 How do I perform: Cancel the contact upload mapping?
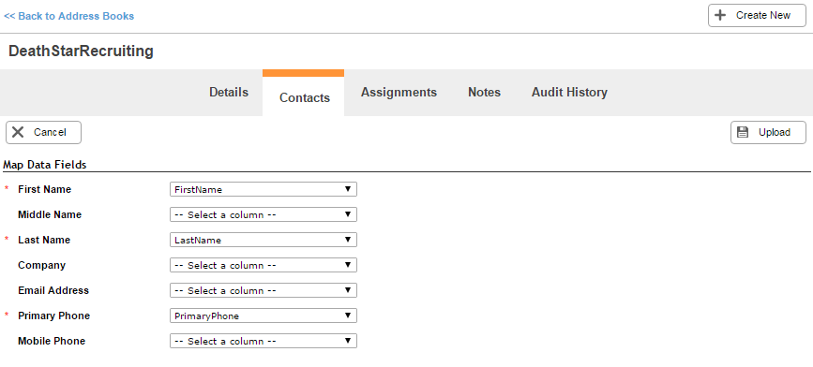(x=43, y=133)
